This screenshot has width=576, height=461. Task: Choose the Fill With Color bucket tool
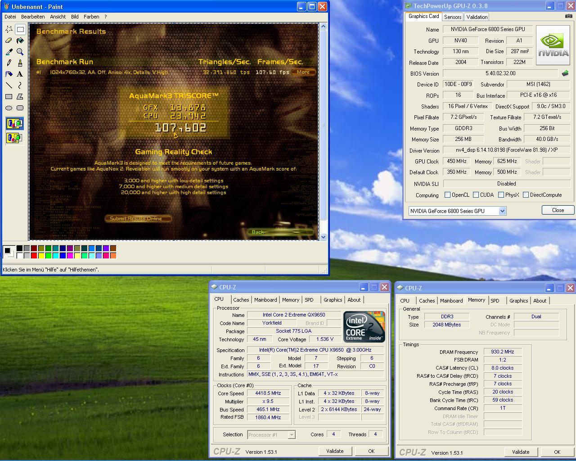[x=20, y=41]
